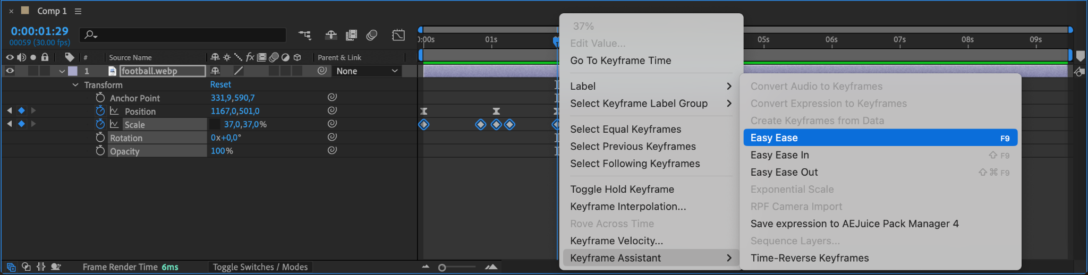Hide the football.webp layer with the eye
Screen dimensions: 1088x275
(10, 71)
